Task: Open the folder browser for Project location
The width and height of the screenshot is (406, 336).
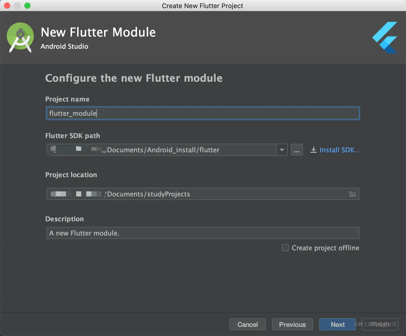Action: pyautogui.click(x=353, y=194)
